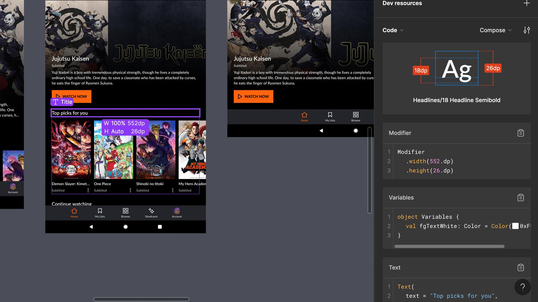Click Android home circle in center frame
The width and height of the screenshot is (538, 302).
pyautogui.click(x=125, y=227)
